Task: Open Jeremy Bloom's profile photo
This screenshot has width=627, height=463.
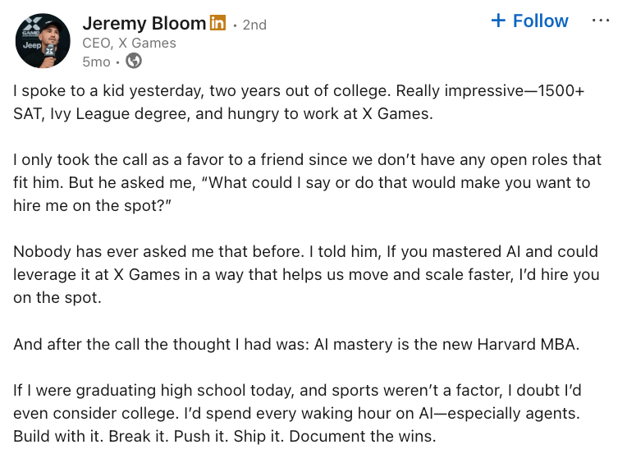Action: click(x=43, y=41)
